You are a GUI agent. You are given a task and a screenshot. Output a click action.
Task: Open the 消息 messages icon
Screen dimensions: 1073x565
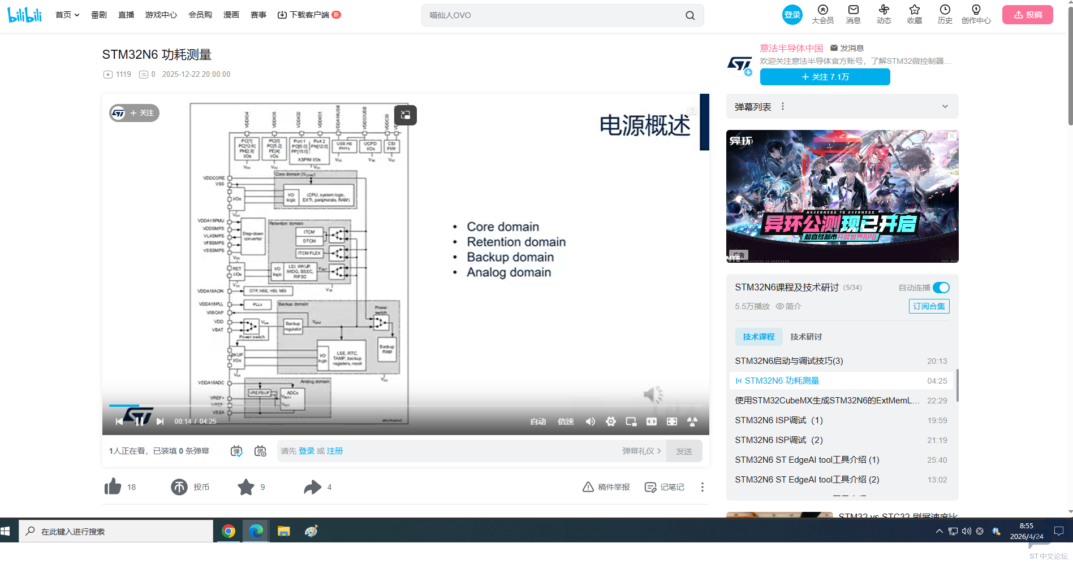pyautogui.click(x=853, y=15)
